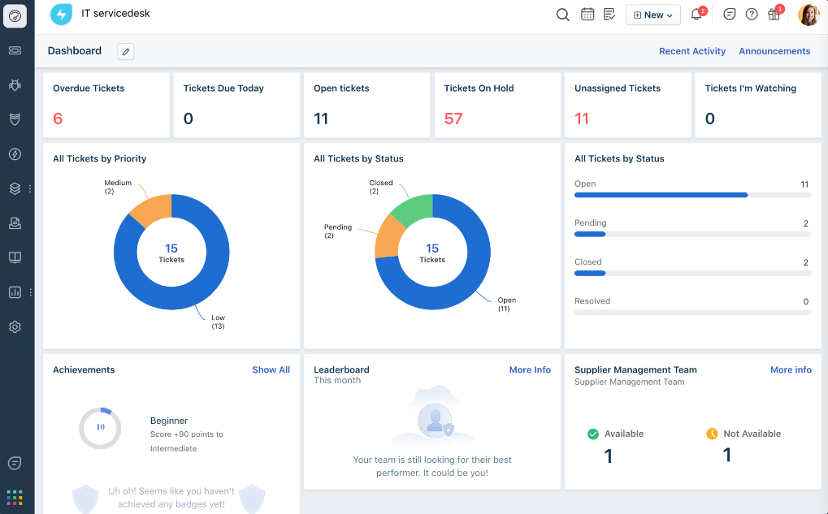The image size is (828, 514).
Task: Open the search icon in the top bar
Action: [x=562, y=14]
